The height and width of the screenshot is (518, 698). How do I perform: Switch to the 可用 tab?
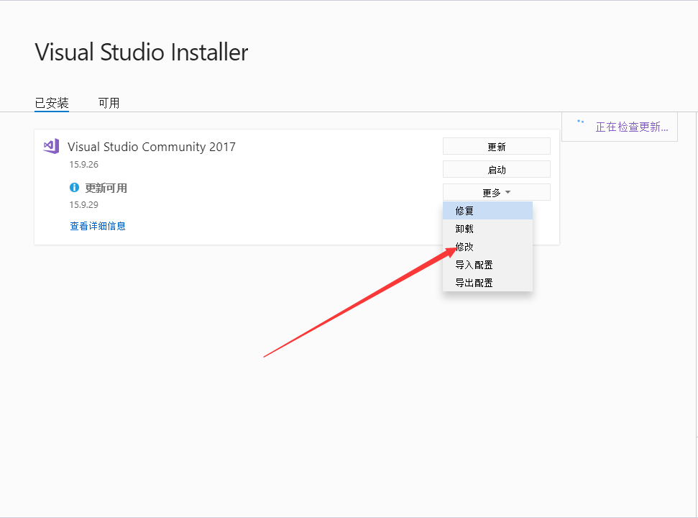tap(109, 104)
